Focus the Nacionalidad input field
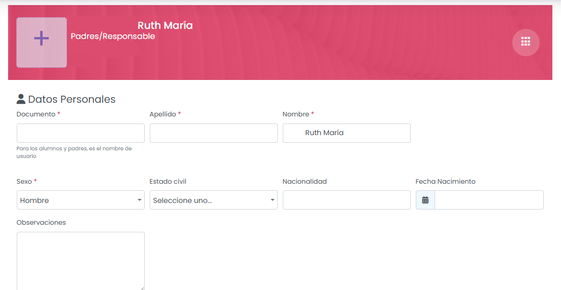 coord(347,200)
